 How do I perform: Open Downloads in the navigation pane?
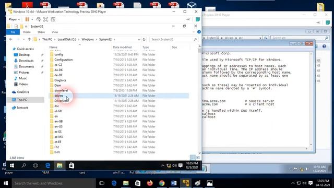point(26,61)
